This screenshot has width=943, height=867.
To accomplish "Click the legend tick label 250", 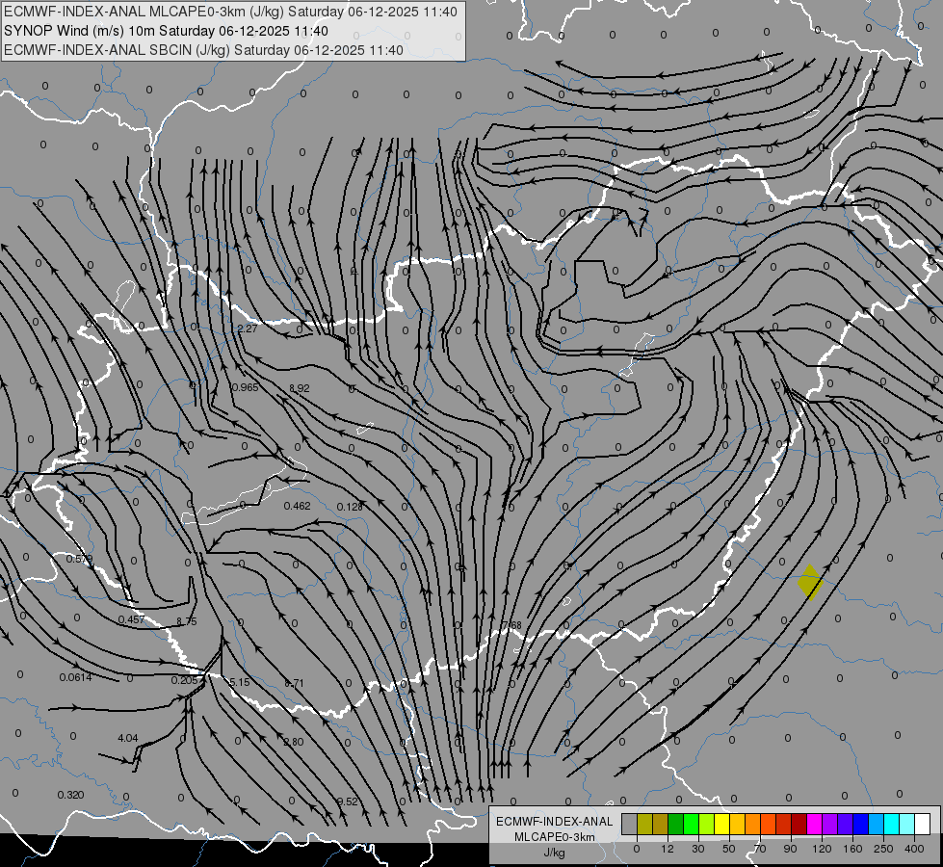I will [883, 849].
